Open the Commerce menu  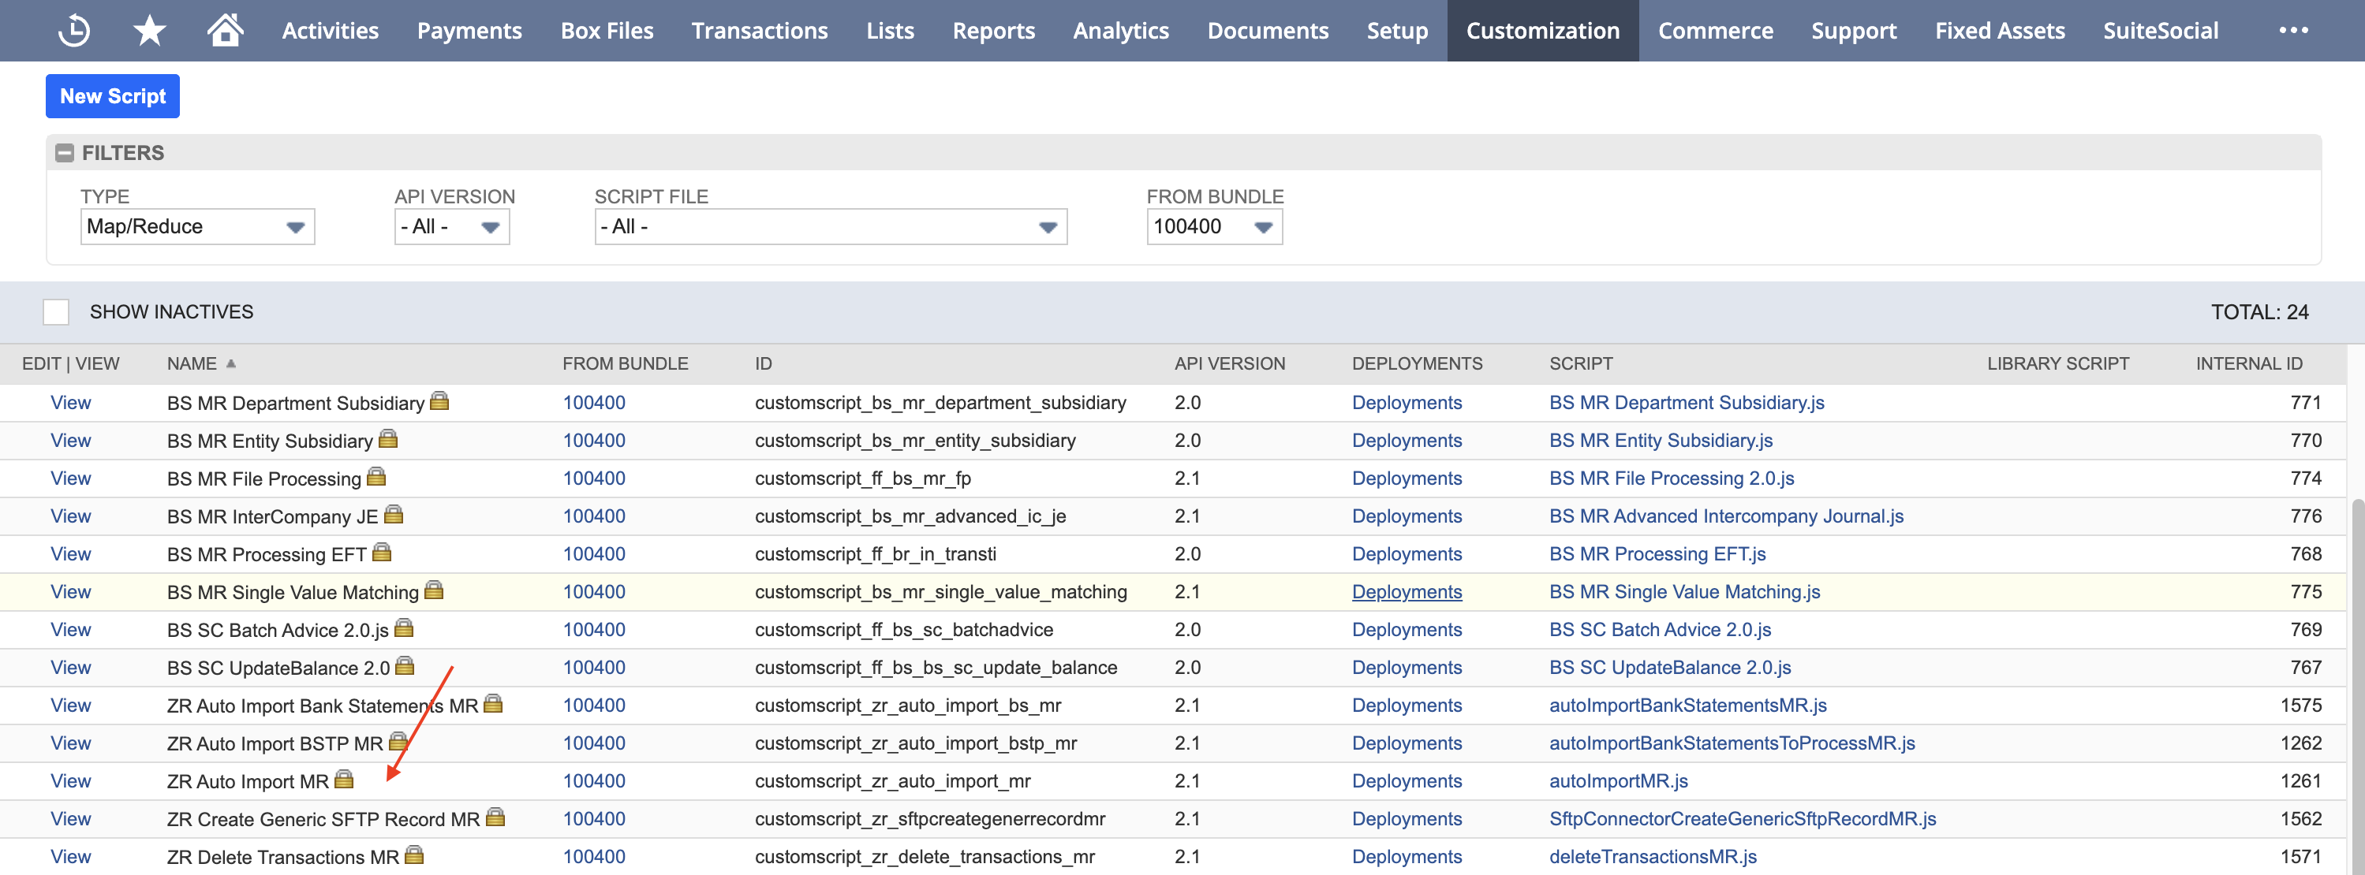pos(1715,30)
